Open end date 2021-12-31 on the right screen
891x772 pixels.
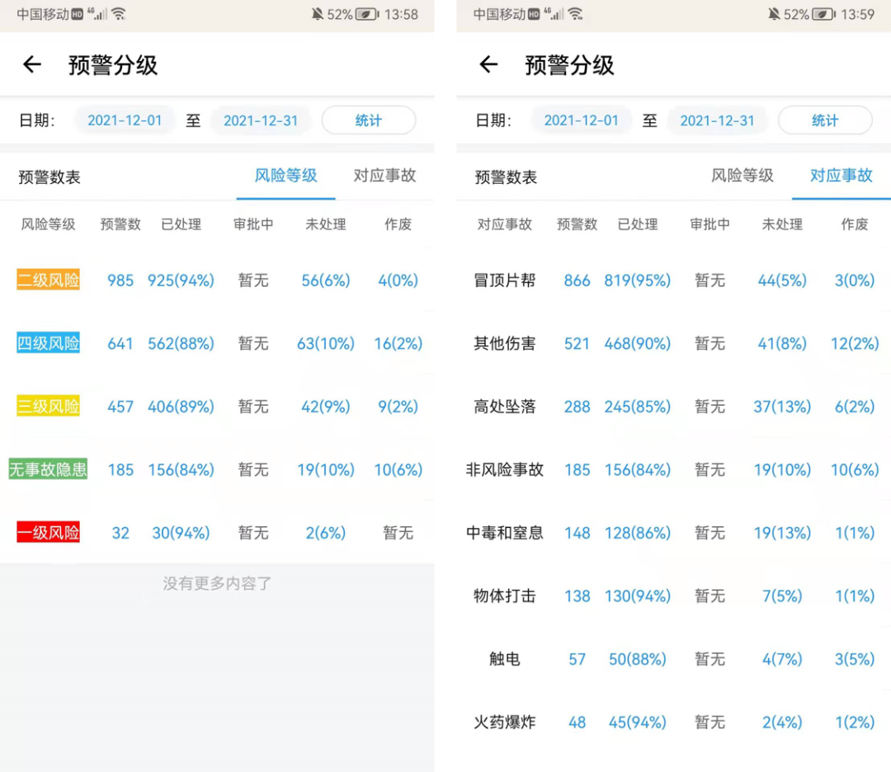pyautogui.click(x=717, y=120)
